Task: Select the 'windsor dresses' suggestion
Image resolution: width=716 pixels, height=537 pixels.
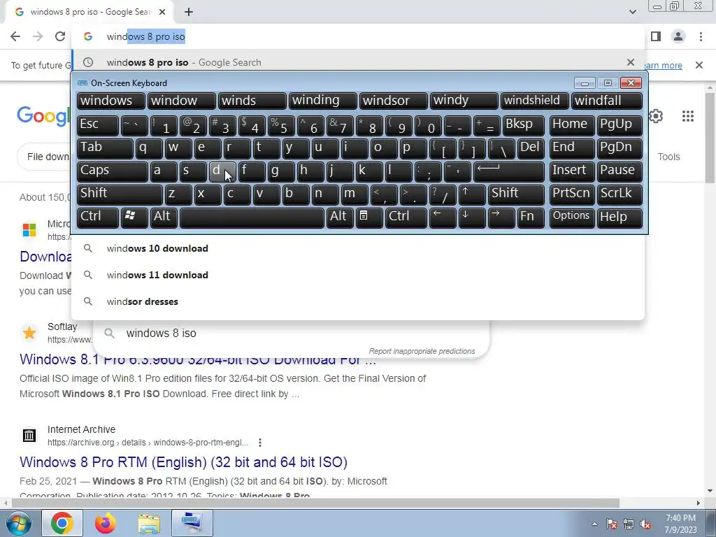Action: tap(358, 301)
